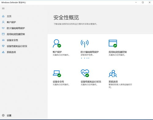
Task: Select 防火墙和网络保护 in the sidebar
Action: click(x=16, y=28)
